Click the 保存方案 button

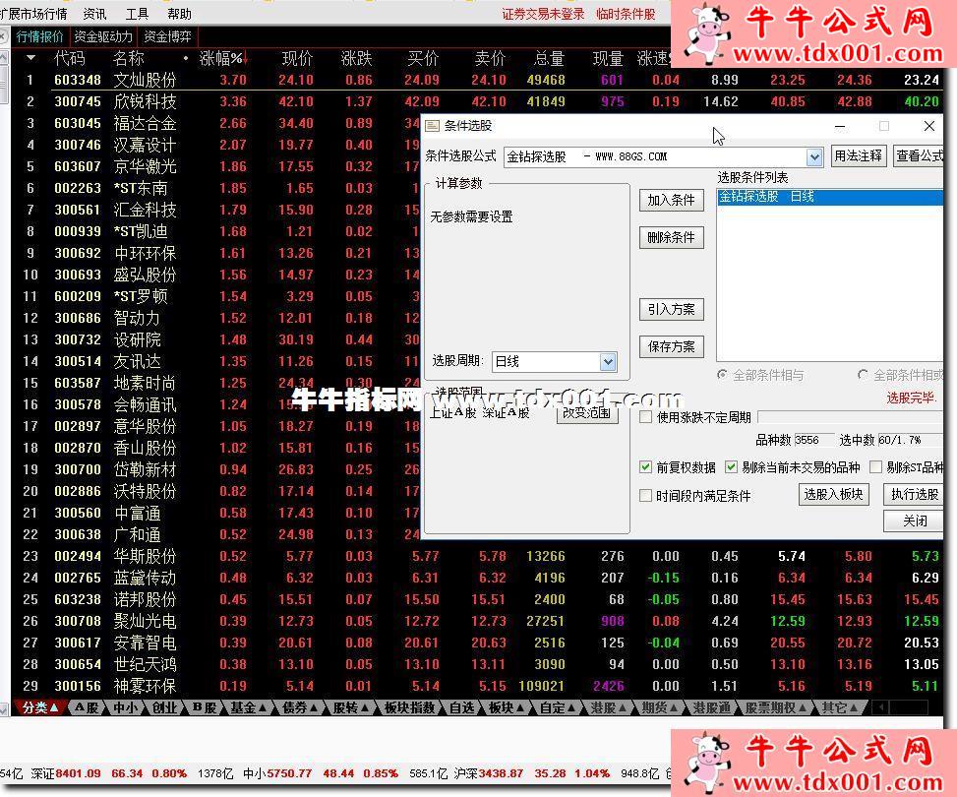point(671,347)
